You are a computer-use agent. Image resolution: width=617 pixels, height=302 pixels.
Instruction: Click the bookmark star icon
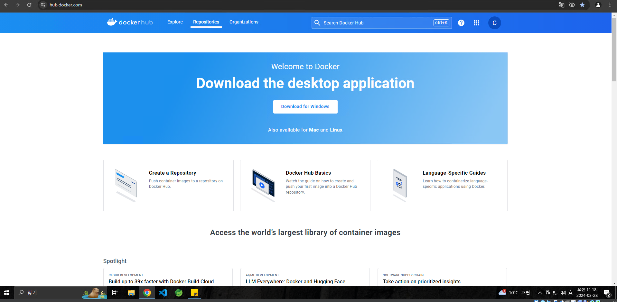(x=582, y=5)
